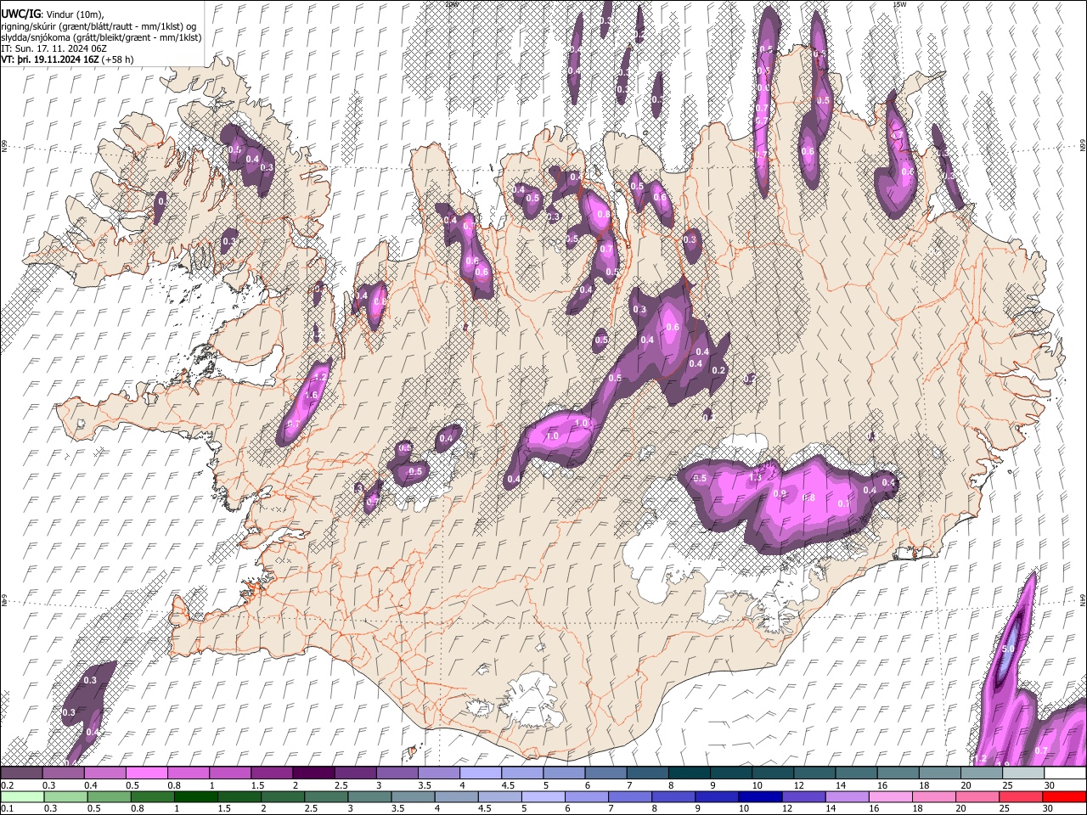This screenshot has width=1087, height=815.
Task: Click the '16' label in the upper legend row
Action: coord(882,785)
